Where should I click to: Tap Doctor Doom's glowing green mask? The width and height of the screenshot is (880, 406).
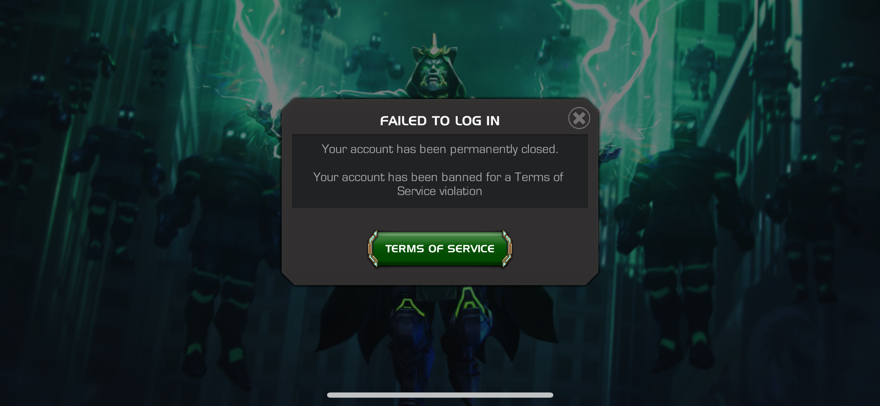click(433, 74)
